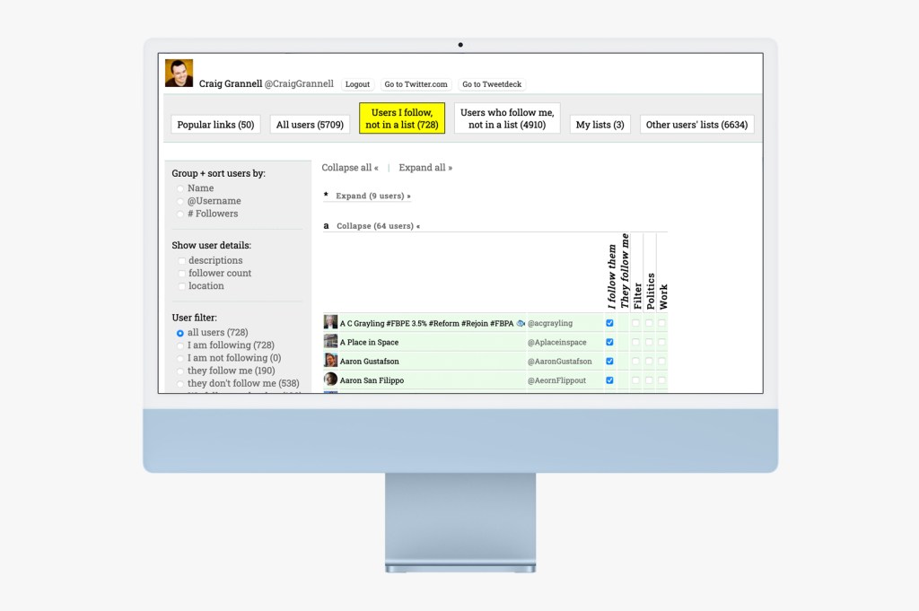Image resolution: width=919 pixels, height=611 pixels.
Task: Click Collapse all link
Action: [x=350, y=168]
